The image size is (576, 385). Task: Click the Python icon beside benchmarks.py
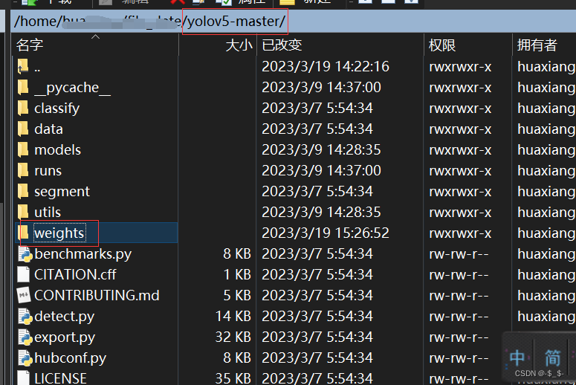(25, 254)
